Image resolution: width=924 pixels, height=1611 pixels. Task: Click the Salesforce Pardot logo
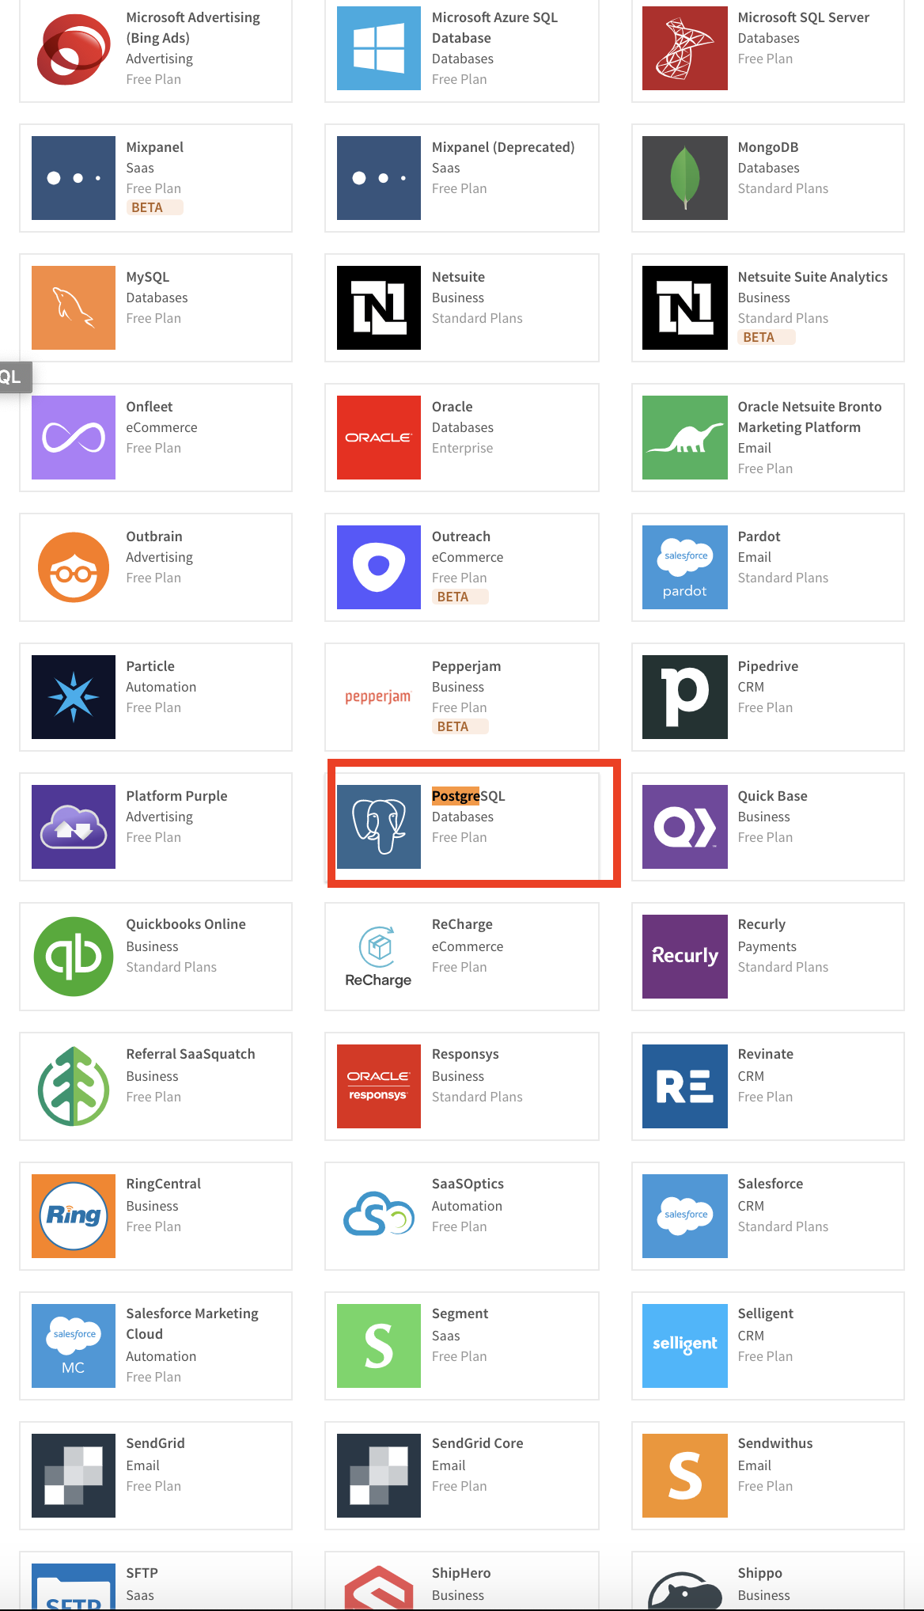pos(685,567)
